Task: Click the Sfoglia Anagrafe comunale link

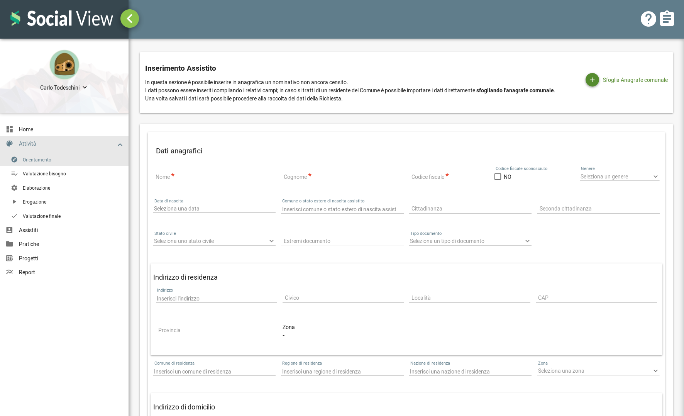Action: pos(635,80)
